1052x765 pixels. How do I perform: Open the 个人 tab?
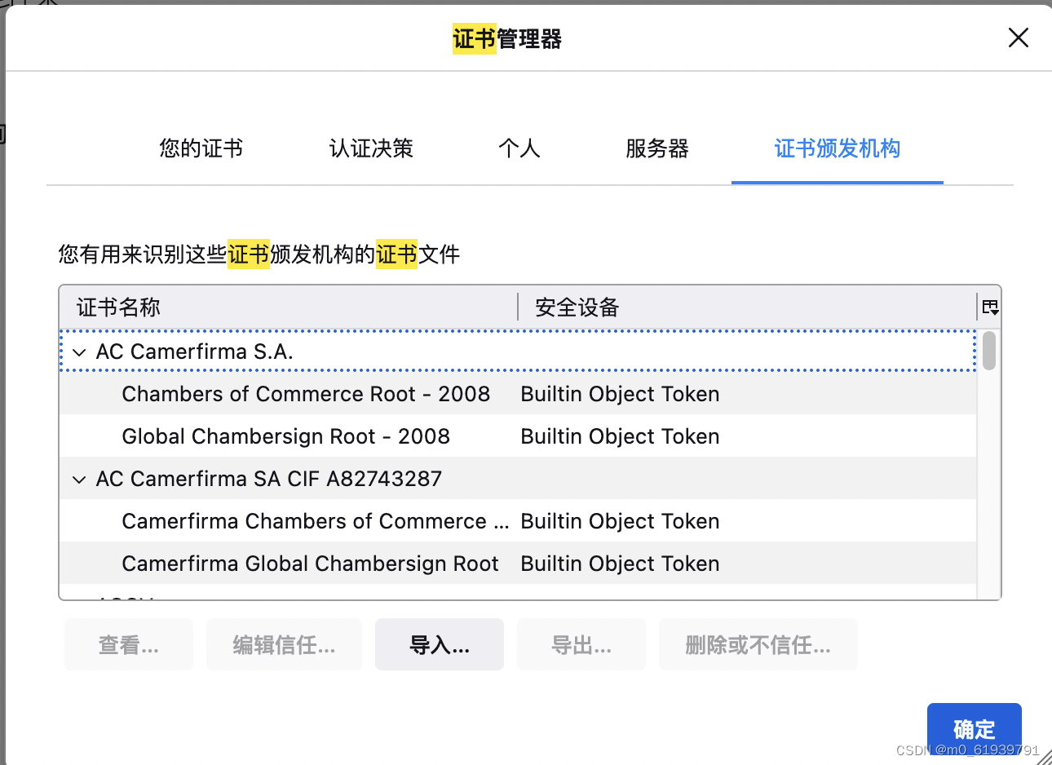click(x=519, y=148)
